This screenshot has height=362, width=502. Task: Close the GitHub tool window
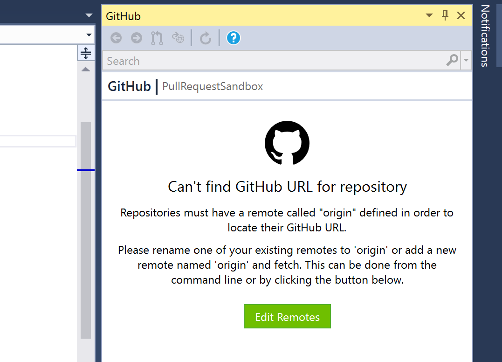461,15
